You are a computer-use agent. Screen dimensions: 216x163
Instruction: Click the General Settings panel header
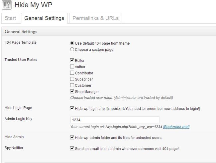pyautogui.click(x=109, y=31)
